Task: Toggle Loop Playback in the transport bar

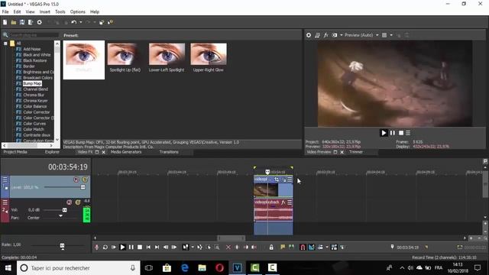Action: [105, 247]
